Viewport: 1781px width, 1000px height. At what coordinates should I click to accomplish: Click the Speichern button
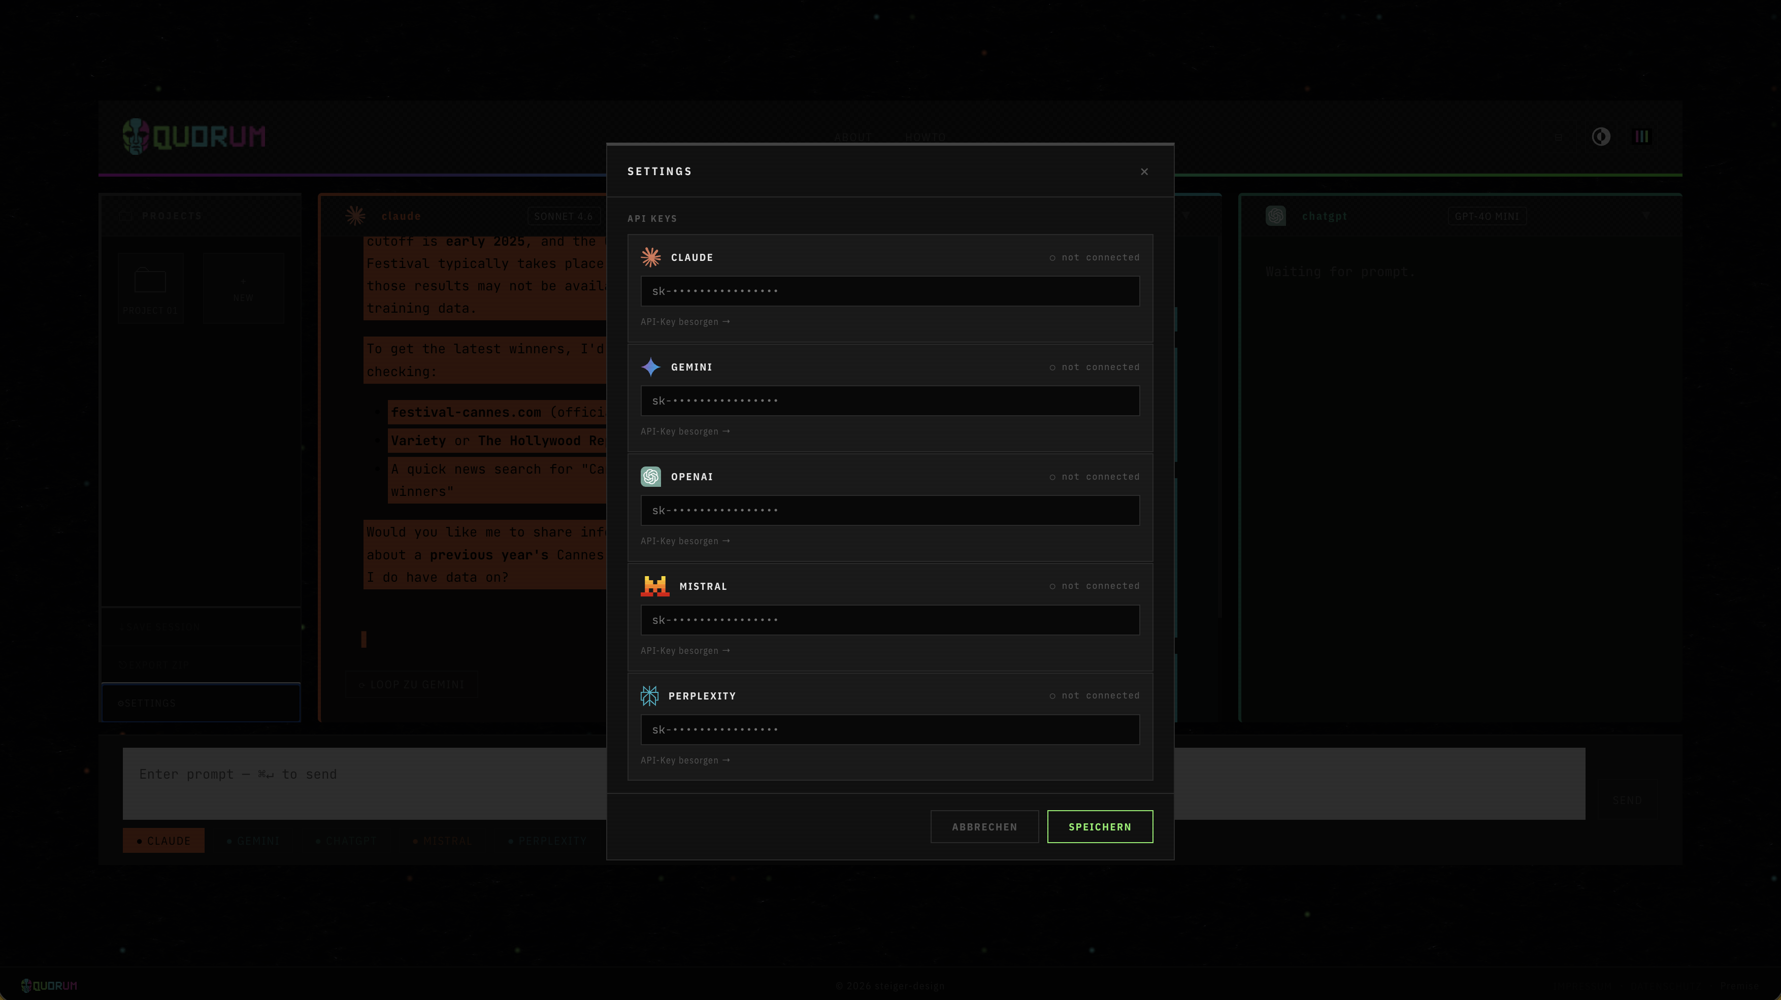(1100, 826)
